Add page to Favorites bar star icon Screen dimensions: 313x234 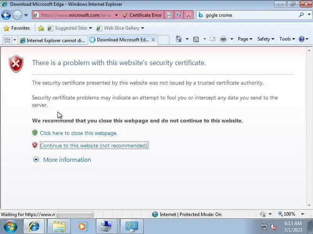click(41, 28)
